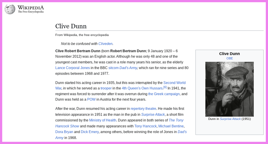Follow the Cliveden disambiguation link

pos(105,44)
